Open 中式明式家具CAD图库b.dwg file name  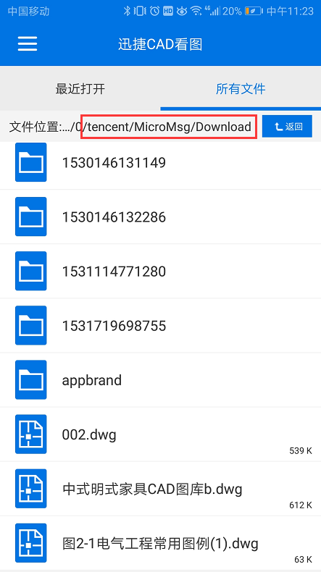click(152, 489)
